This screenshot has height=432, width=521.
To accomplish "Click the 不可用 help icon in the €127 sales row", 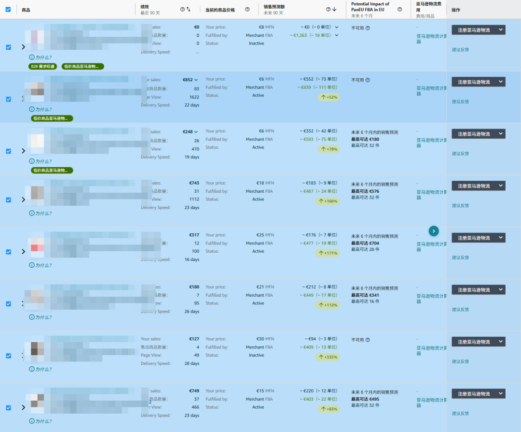I will pos(368,340).
